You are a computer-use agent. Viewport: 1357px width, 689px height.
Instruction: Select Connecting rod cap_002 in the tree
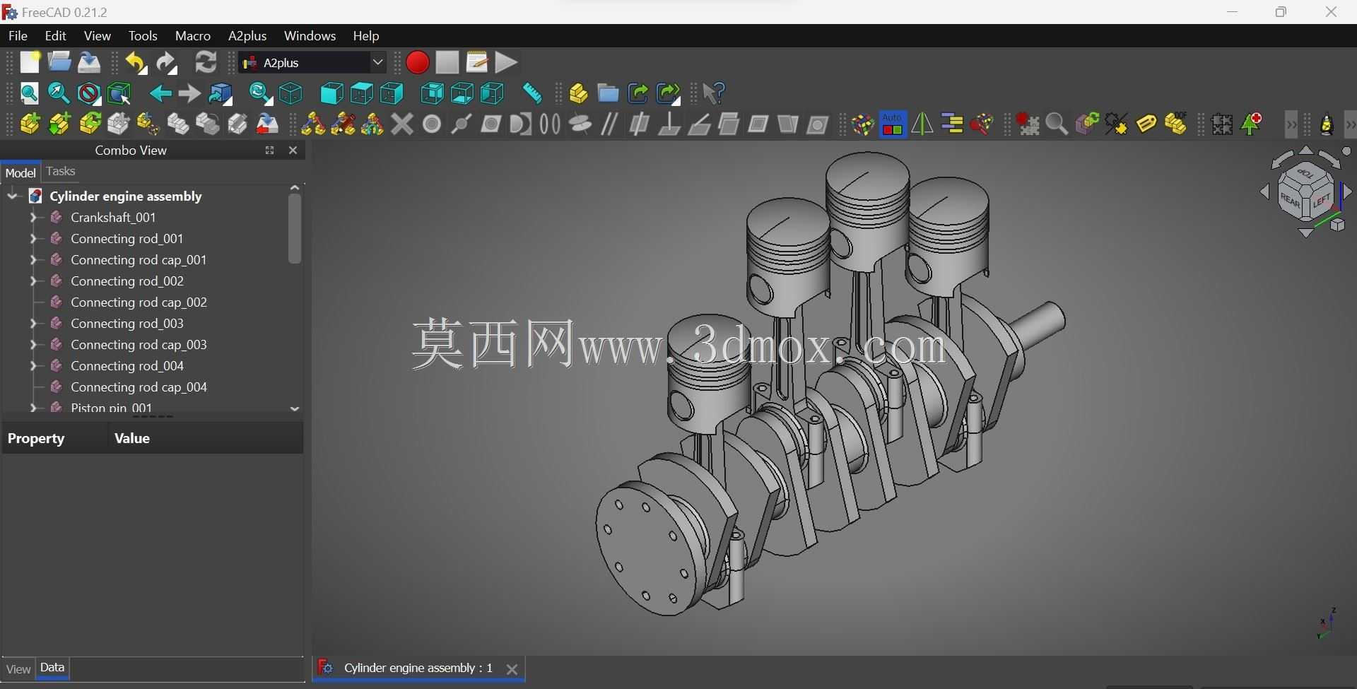point(139,302)
